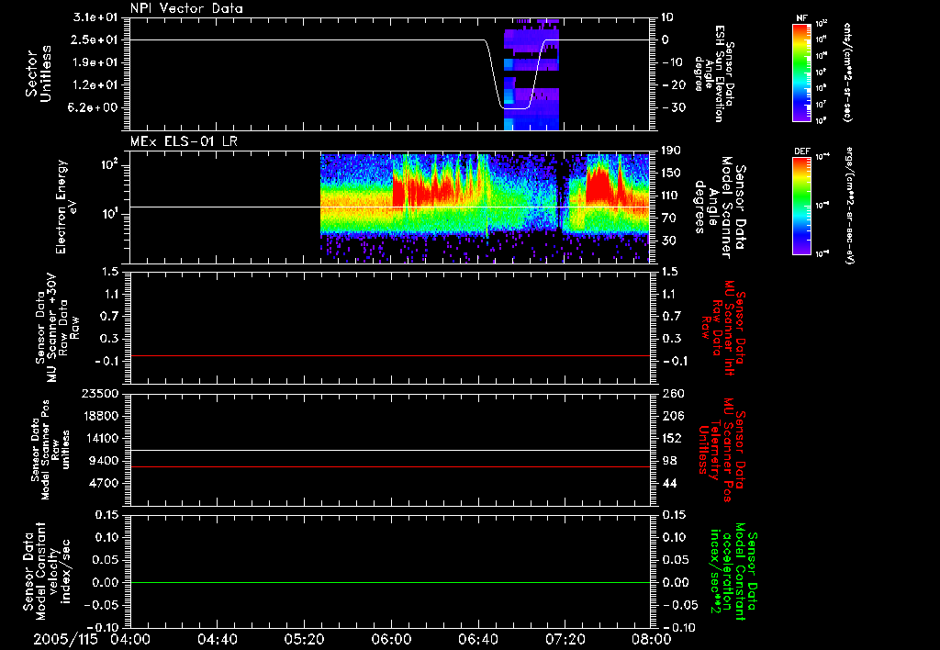Click the '2005/115' date label
The width and height of the screenshot is (940, 650).
pos(65,639)
